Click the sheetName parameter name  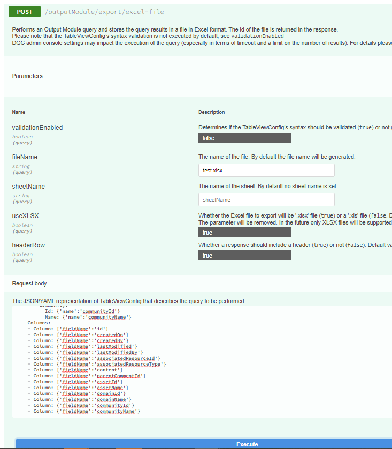coord(28,187)
